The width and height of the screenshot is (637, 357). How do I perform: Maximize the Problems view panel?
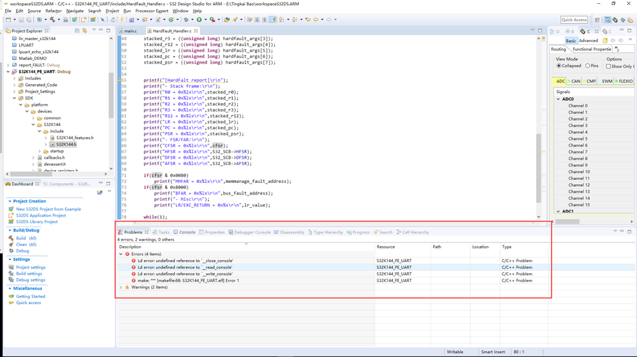click(629, 231)
